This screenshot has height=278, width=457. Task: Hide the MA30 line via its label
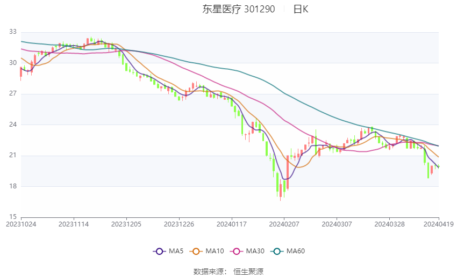[x=255, y=251]
